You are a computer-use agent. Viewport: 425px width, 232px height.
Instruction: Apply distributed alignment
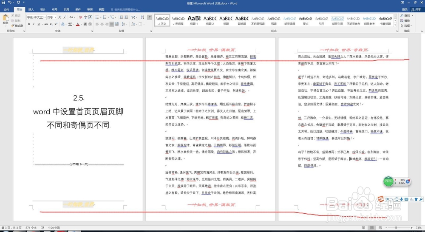click(x=117, y=24)
